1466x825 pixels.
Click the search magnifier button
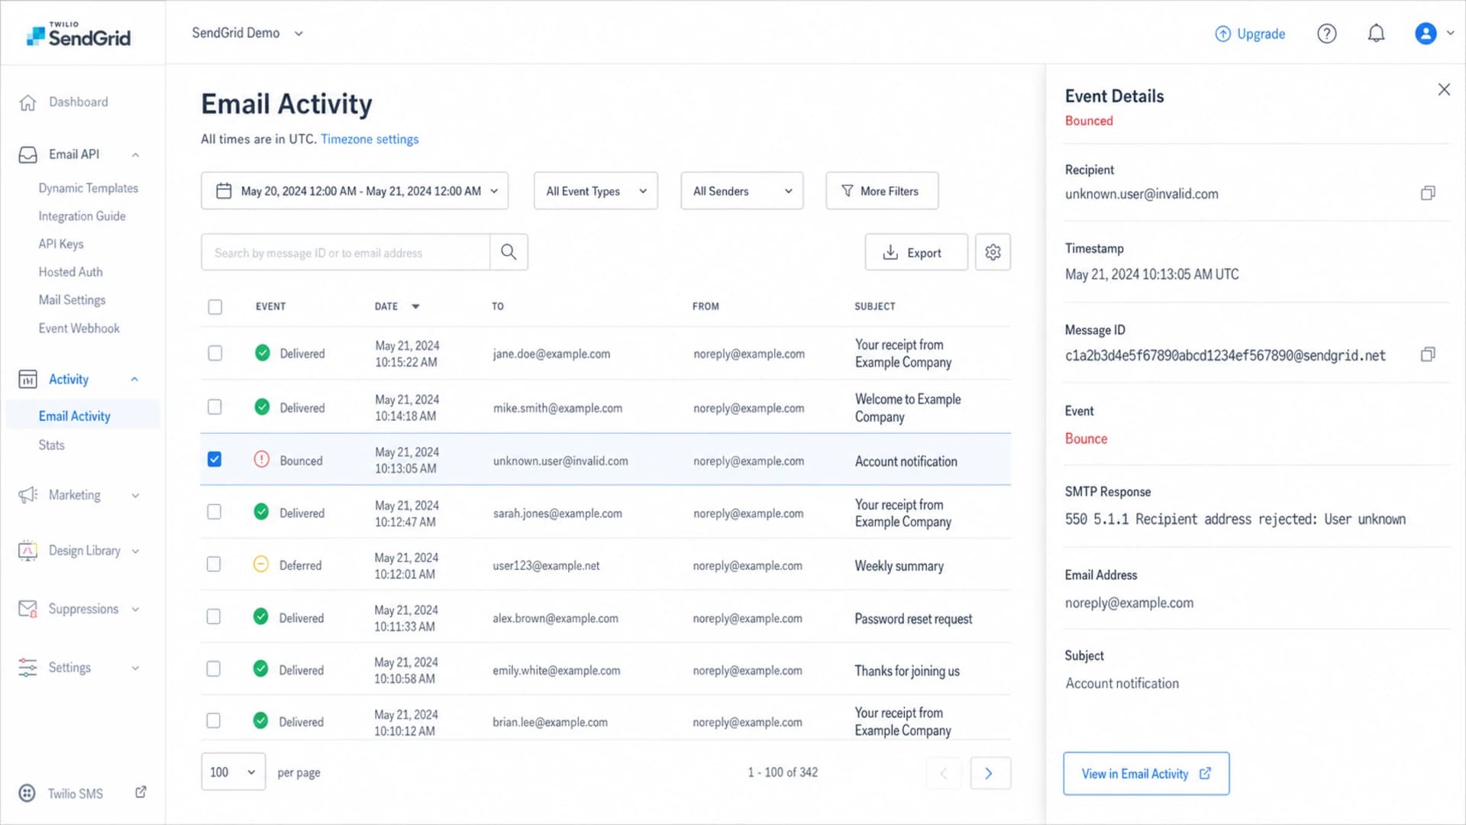[x=509, y=252]
